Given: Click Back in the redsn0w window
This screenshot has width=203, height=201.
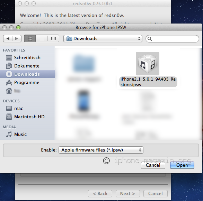Looking at the screenshot, I should tap(100, 193).
